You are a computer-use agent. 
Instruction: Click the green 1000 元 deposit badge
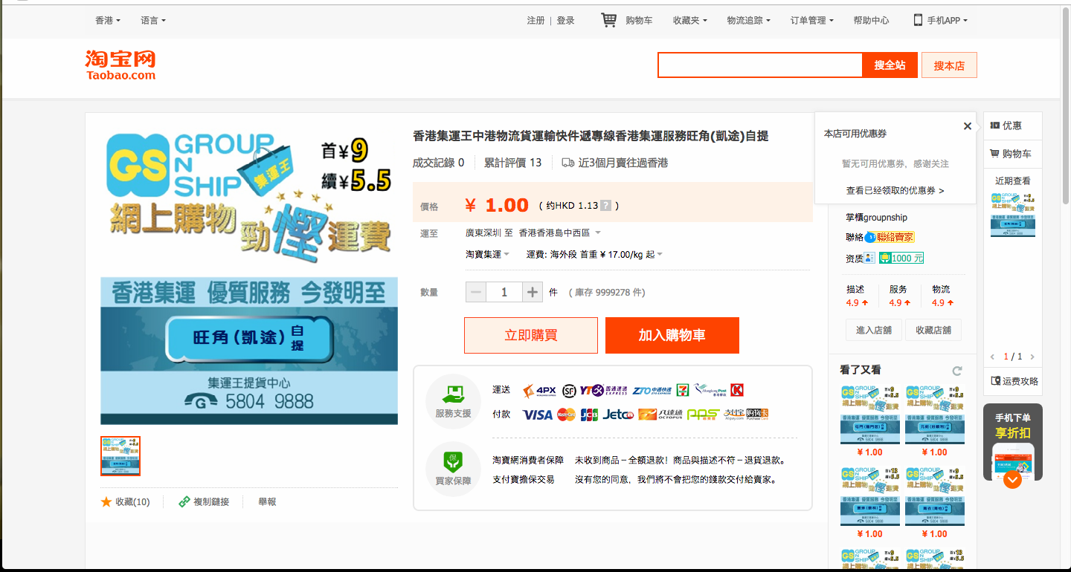tap(901, 258)
